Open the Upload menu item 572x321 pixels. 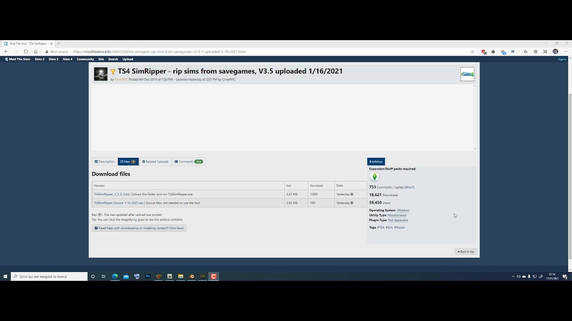pyautogui.click(x=128, y=59)
